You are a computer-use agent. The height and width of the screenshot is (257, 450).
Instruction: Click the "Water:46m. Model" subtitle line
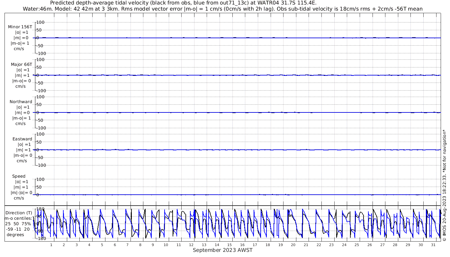[222, 9]
